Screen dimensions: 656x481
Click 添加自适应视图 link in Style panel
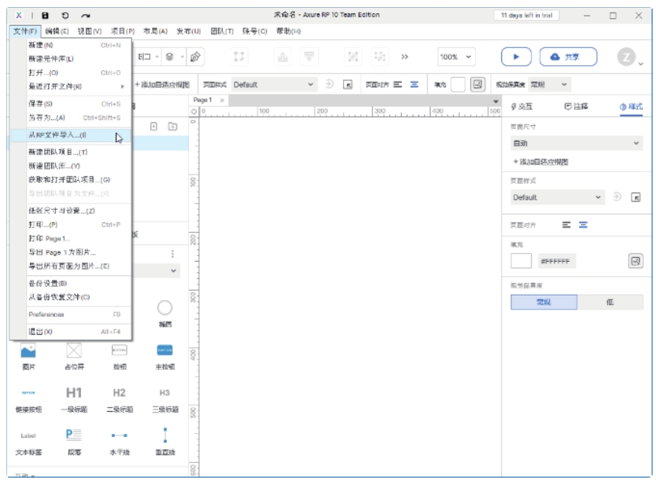pyautogui.click(x=540, y=162)
